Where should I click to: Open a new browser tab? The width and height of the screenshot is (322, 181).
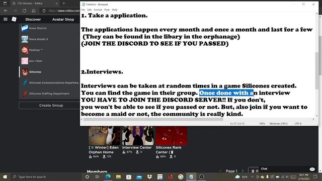(64, 4)
